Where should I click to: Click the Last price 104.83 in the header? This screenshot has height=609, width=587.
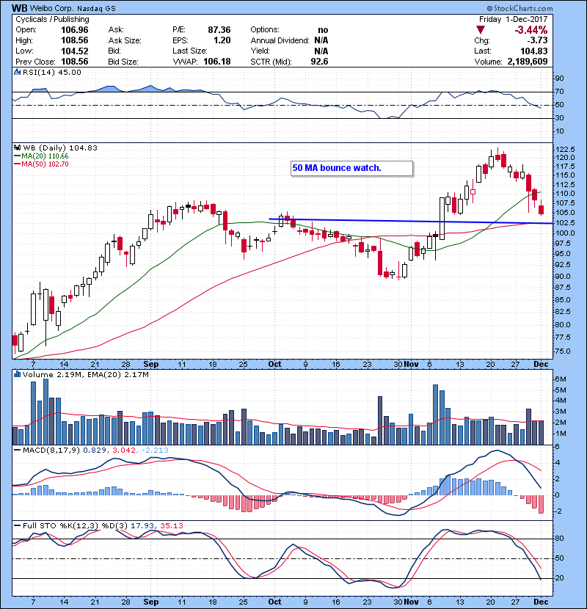point(534,51)
